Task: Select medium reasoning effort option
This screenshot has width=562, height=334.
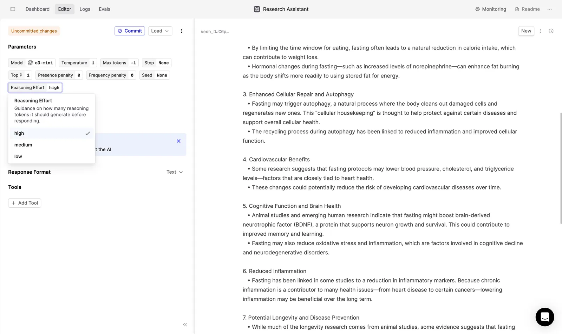Action: pyautogui.click(x=52, y=145)
